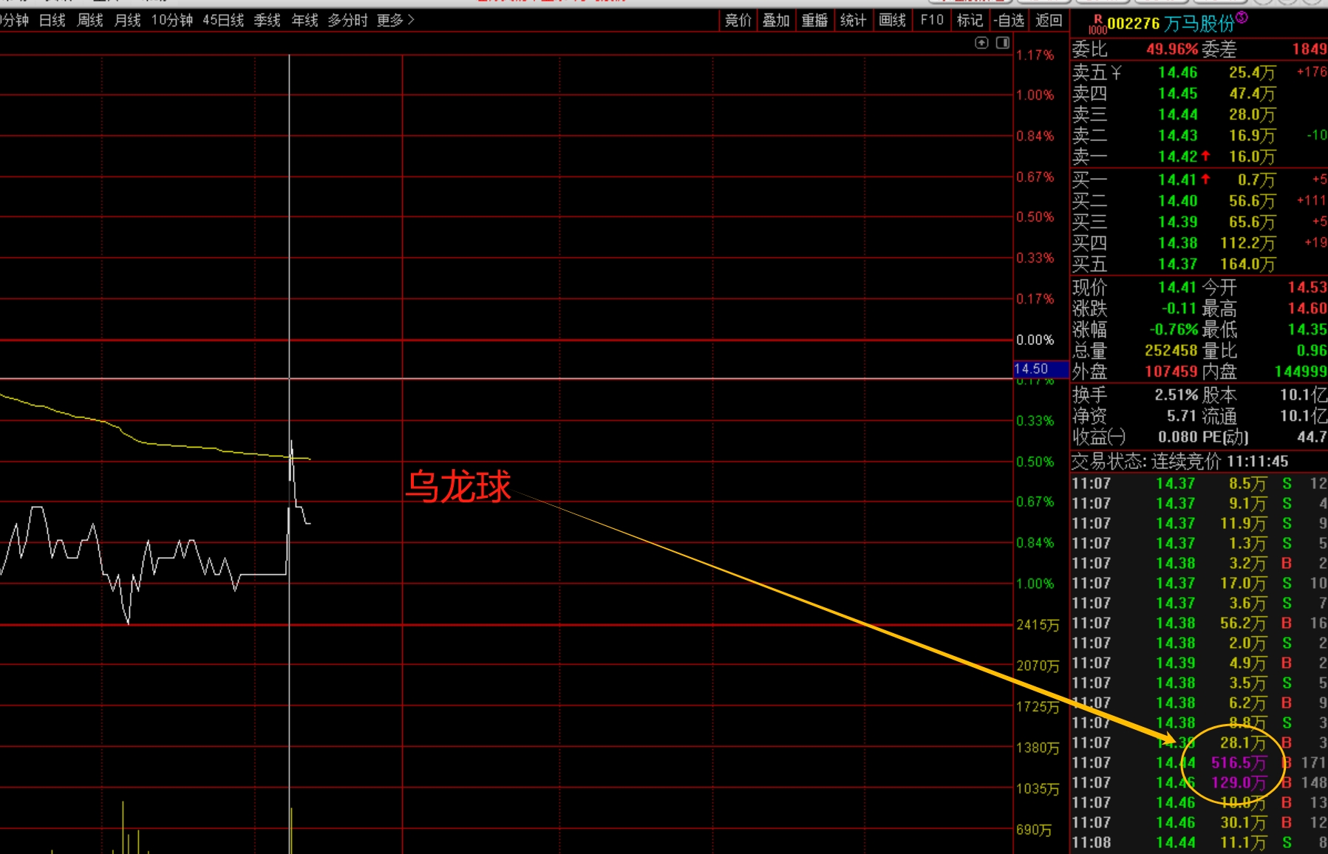Click the circled-arrow icon above the chart

coord(981,43)
